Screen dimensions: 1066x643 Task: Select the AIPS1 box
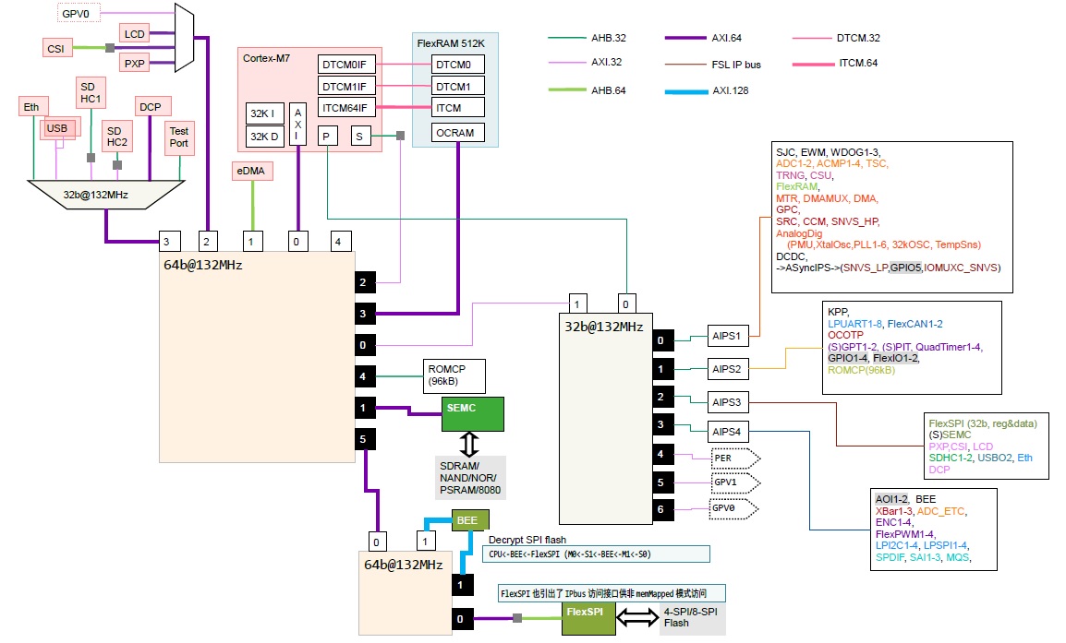click(x=727, y=336)
